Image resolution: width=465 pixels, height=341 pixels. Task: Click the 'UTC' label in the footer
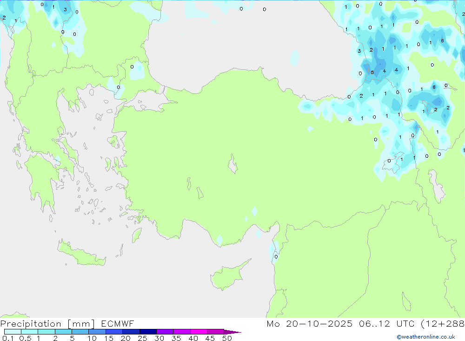pos(405,323)
